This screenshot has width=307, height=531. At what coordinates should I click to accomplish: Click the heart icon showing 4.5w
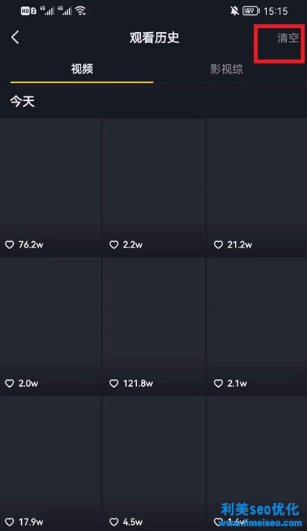[x=114, y=522]
